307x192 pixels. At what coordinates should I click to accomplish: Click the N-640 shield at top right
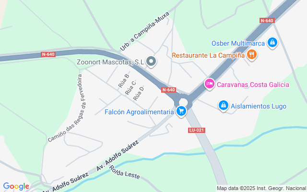(267, 21)
